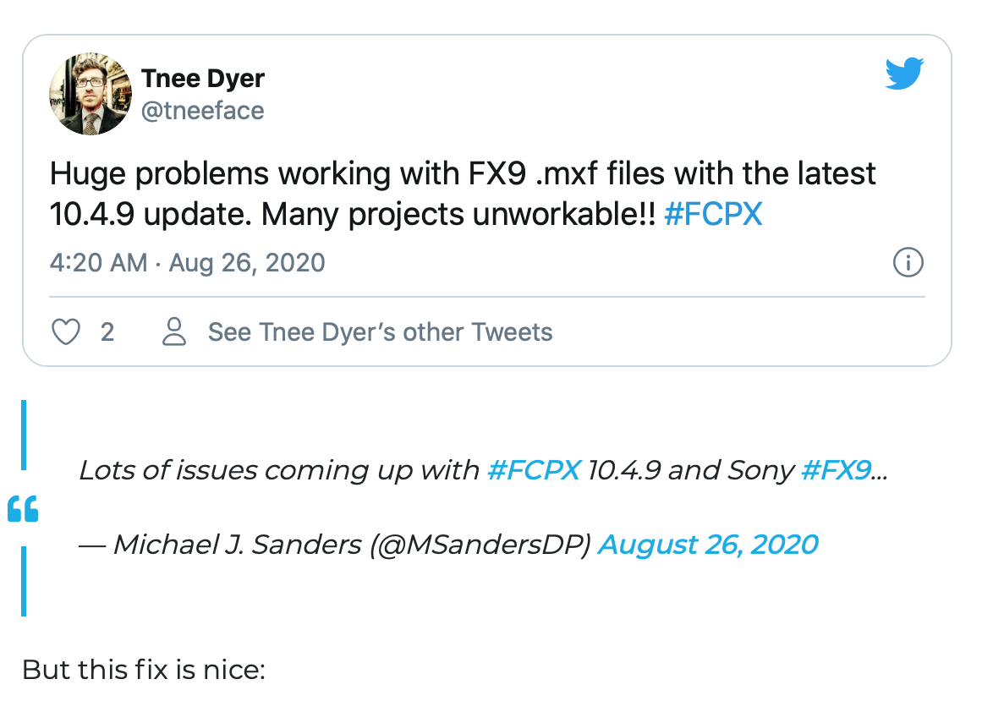Like the tweet with the heart icon
The height and width of the screenshot is (712, 993).
(x=66, y=331)
